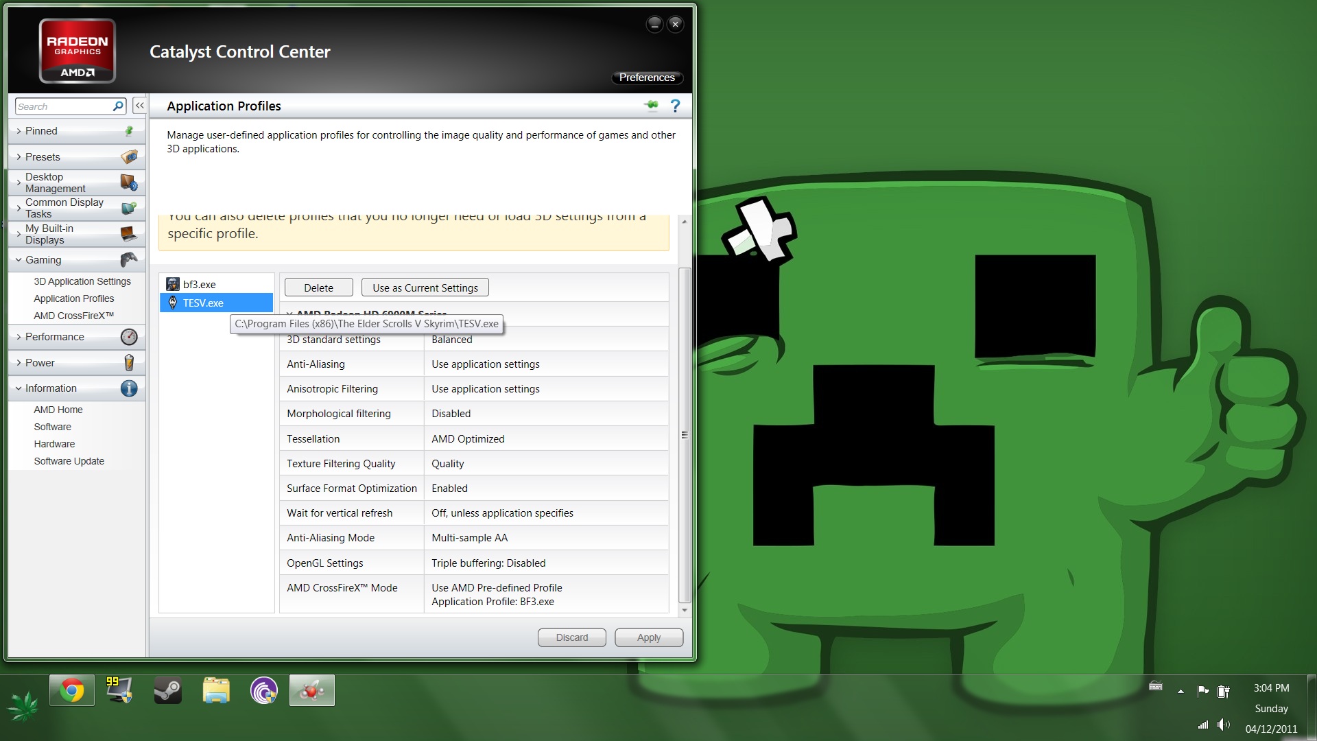Viewport: 1317px width, 741px height.
Task: Click the Radeon Graphics AMD logo
Action: click(x=78, y=51)
